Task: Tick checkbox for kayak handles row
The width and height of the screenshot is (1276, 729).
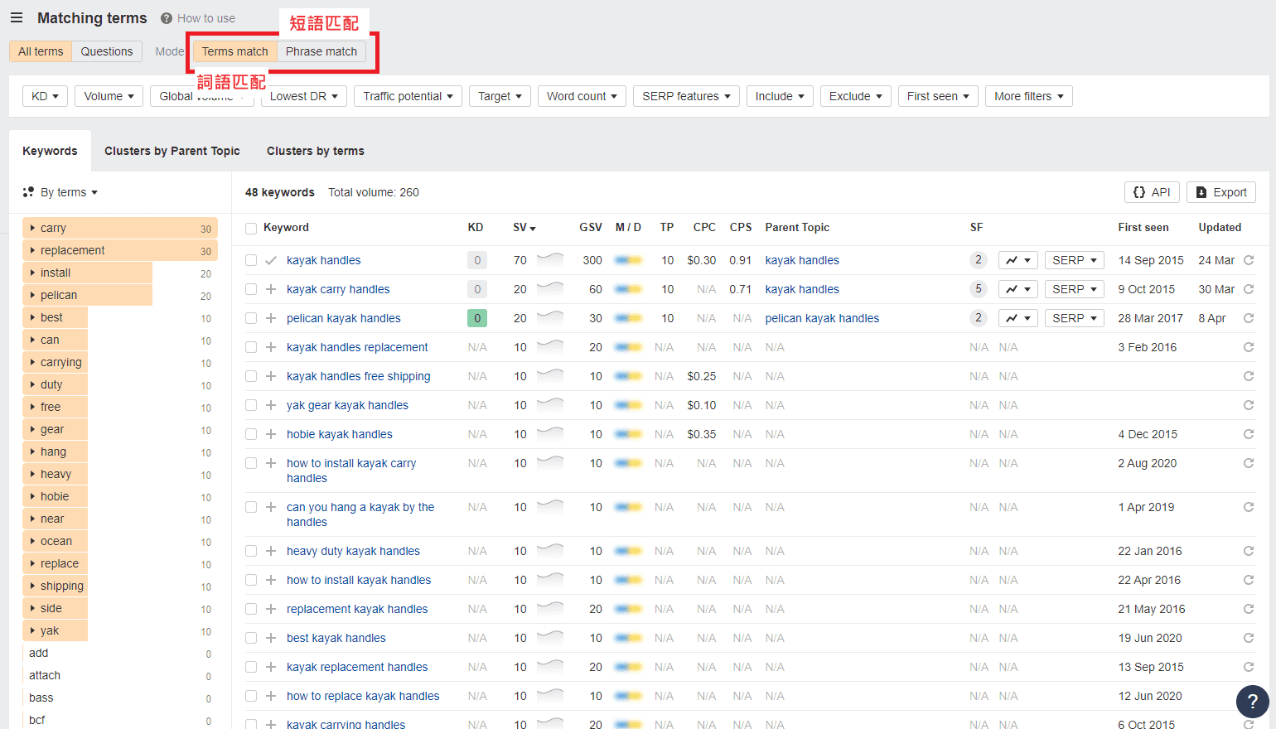Action: [251, 260]
